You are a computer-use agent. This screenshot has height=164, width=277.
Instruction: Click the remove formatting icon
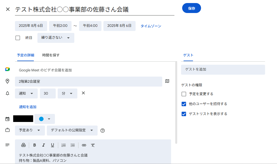point(93,145)
